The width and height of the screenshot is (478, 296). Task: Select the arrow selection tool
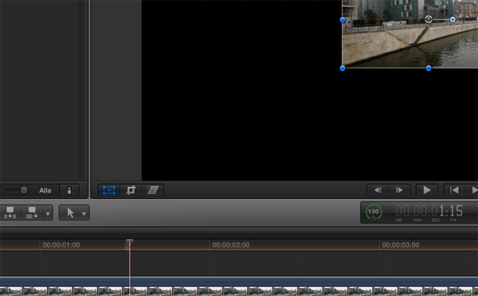[x=70, y=212]
